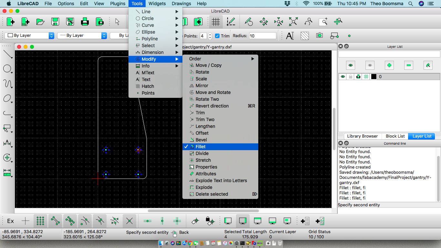Select snap to grid points icon
441x248 pixels.
[x=40, y=221]
